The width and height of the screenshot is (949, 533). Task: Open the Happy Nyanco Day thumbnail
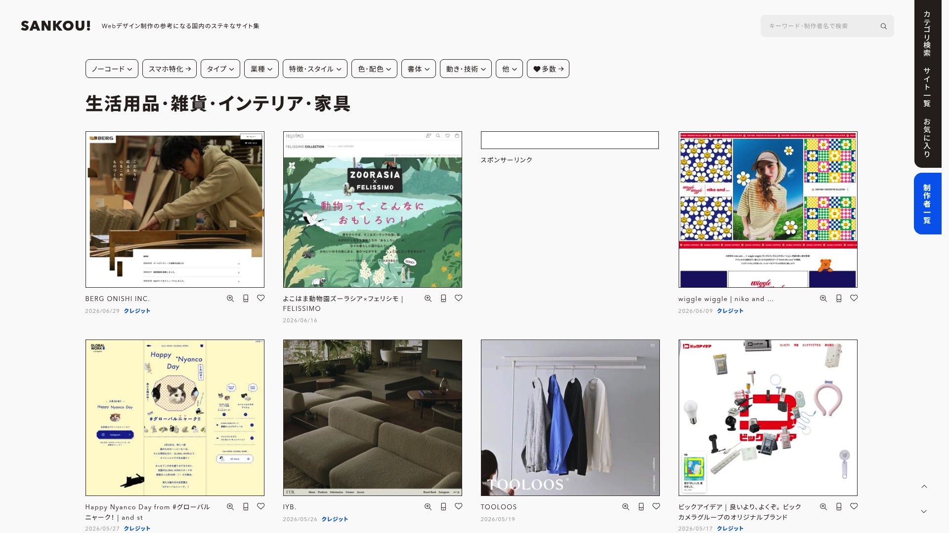(175, 418)
